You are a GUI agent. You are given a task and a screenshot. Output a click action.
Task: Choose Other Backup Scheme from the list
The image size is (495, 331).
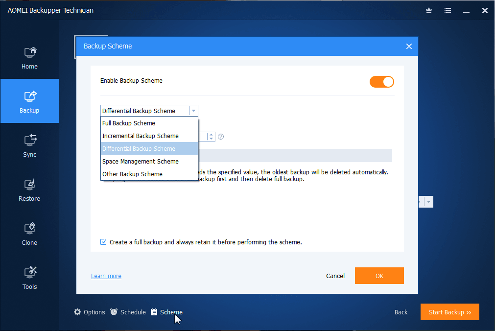[x=149, y=174]
